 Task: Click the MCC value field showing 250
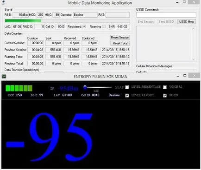tap(40, 15)
